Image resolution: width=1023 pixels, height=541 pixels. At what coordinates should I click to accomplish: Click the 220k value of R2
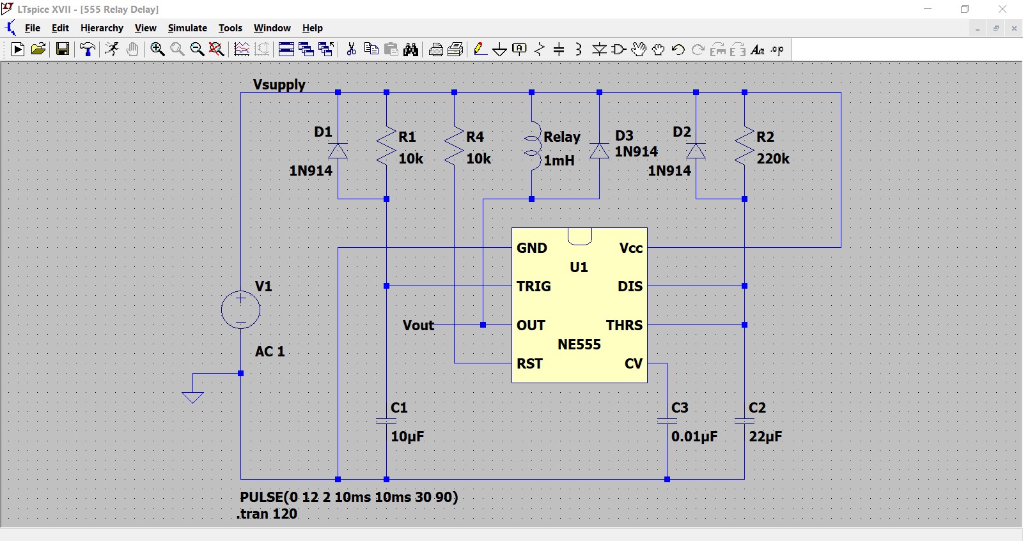click(x=773, y=158)
